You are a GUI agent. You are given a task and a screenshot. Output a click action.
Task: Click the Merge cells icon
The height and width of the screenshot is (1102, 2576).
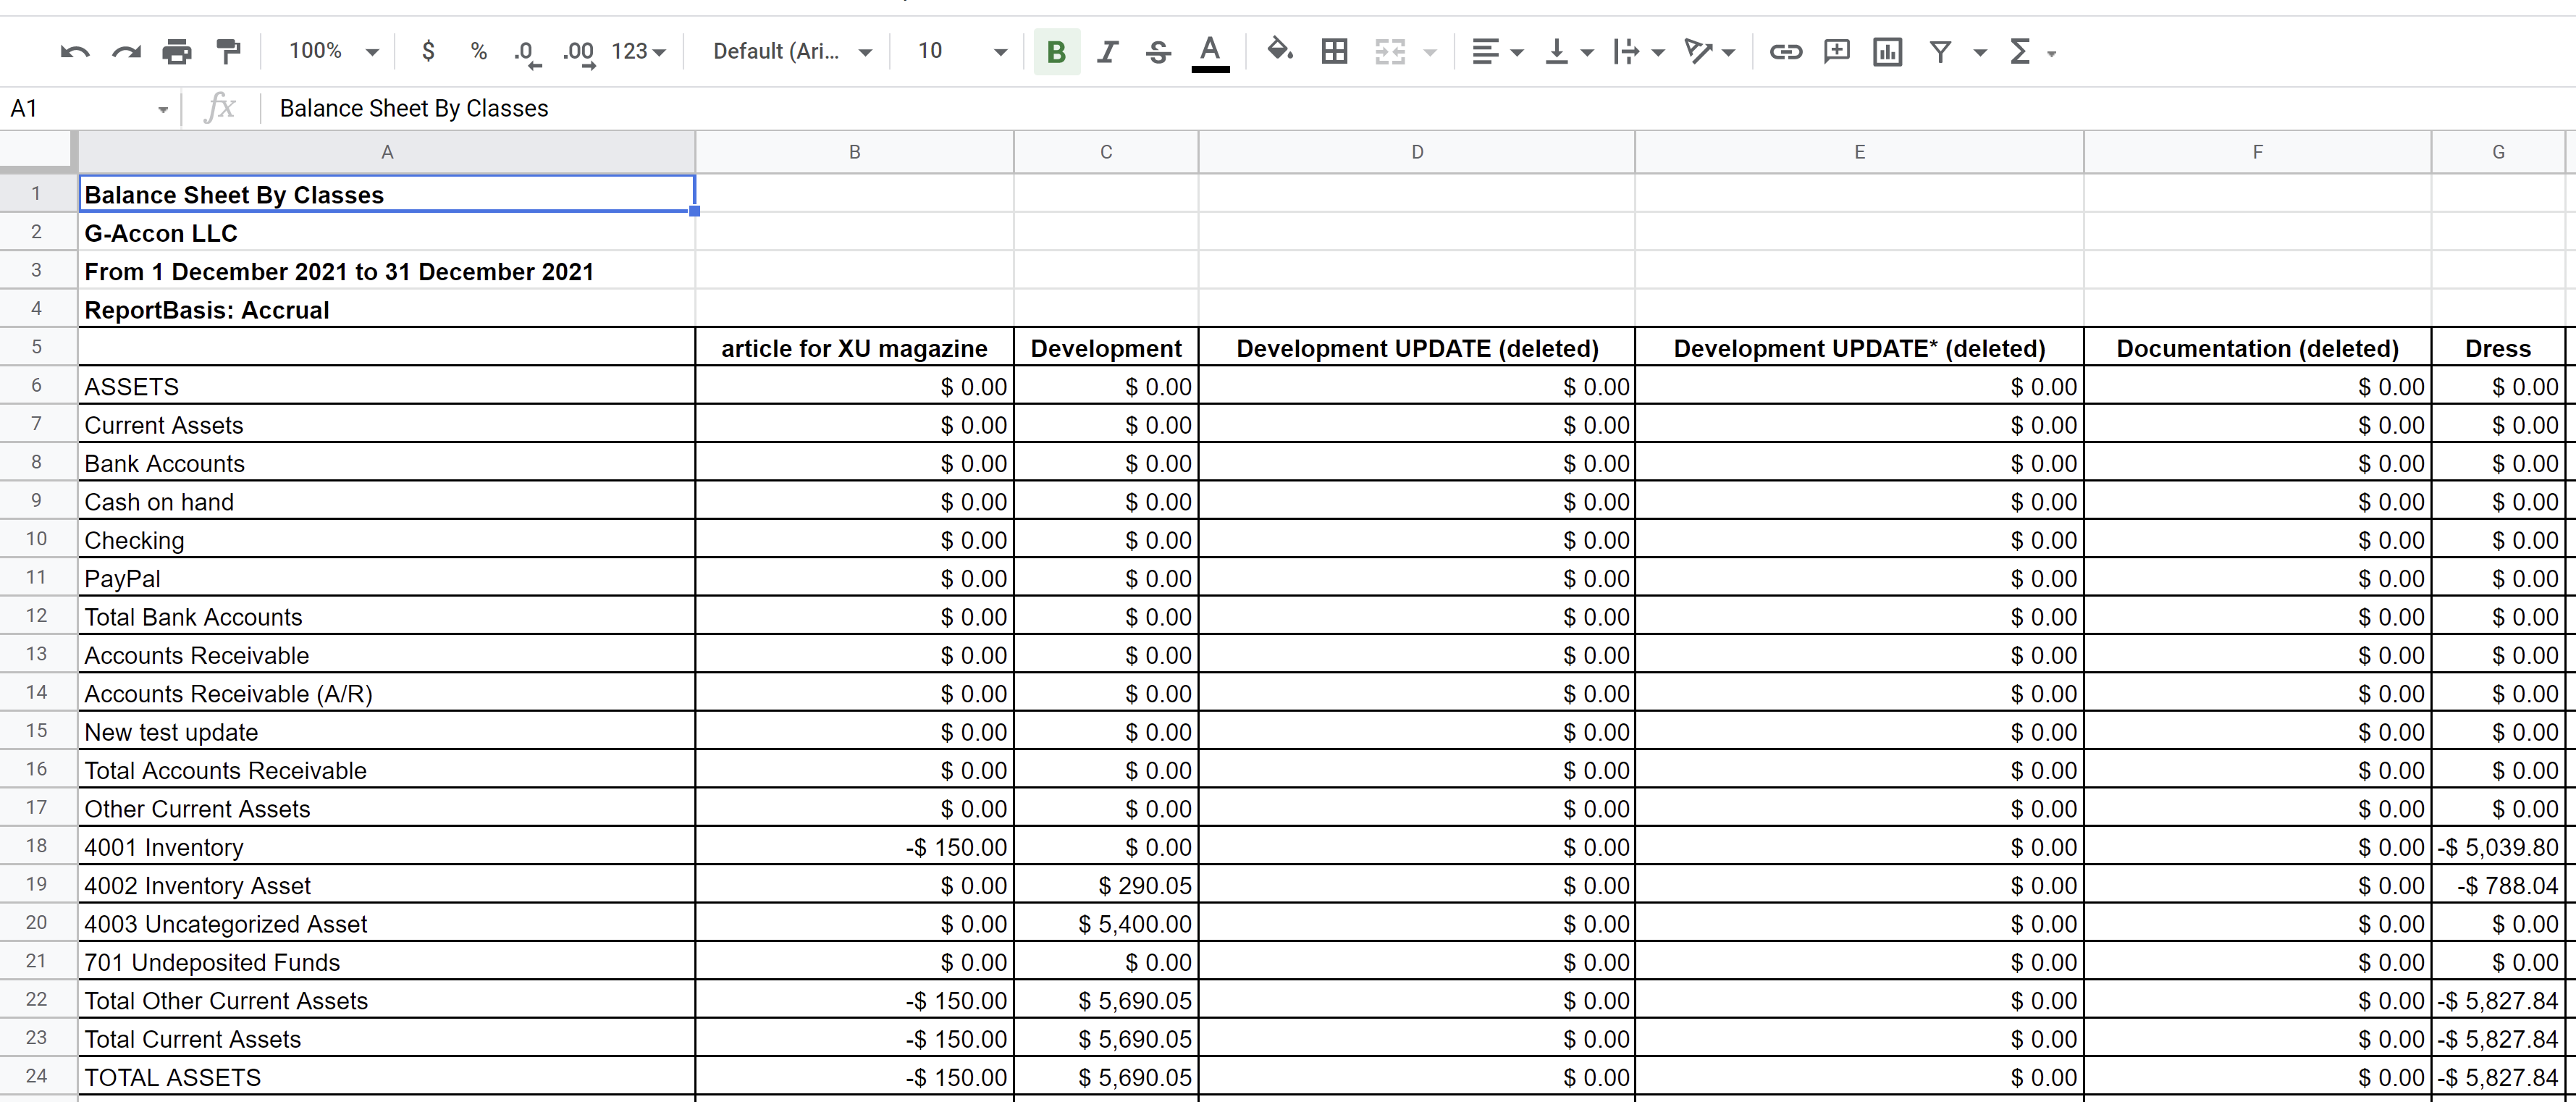(1390, 51)
